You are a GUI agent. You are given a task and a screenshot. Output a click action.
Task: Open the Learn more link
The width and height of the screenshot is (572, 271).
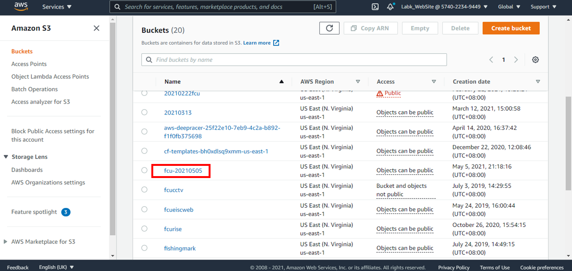[257, 43]
